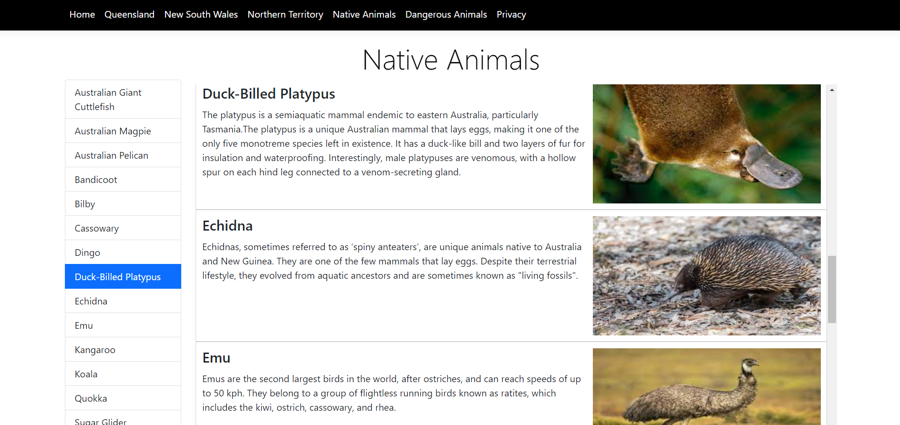900x425 pixels.
Task: Click the content panel scrollbar thumb
Action: coord(832,289)
